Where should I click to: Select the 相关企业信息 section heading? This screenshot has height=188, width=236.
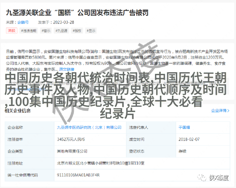pyautogui.click(x=18, y=111)
